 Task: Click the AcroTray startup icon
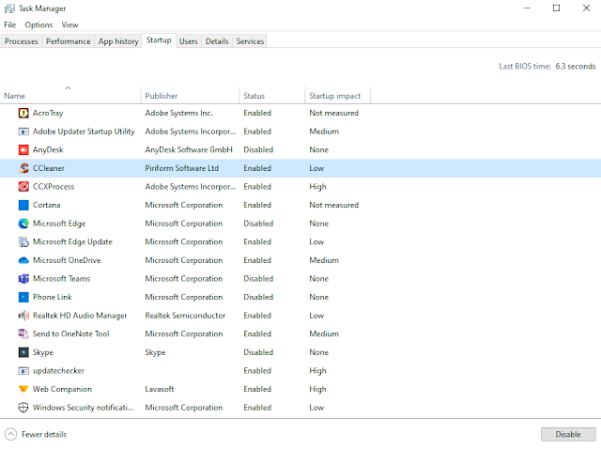(x=23, y=113)
